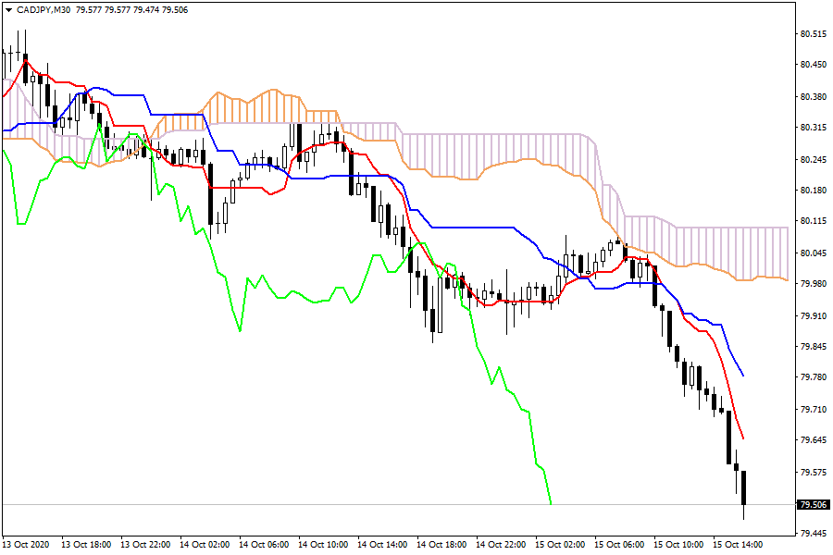Click the 79.980 price scale label
Image resolution: width=833 pixels, height=555 pixels.
(813, 284)
